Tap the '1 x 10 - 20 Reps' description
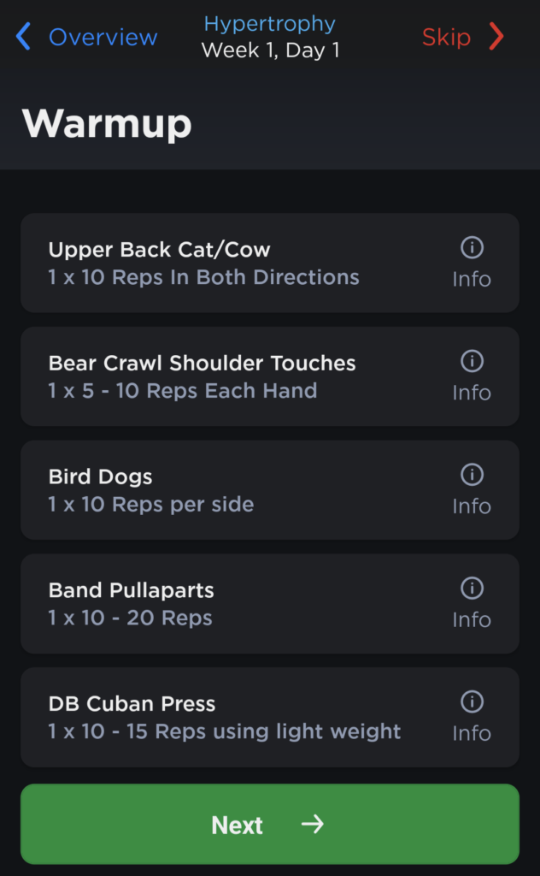This screenshot has height=876, width=540. point(130,618)
